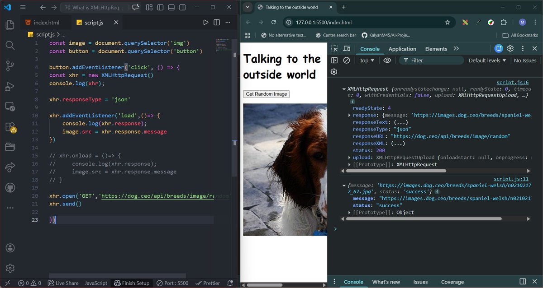Toggle device toolbar in DevTools

coord(347,49)
